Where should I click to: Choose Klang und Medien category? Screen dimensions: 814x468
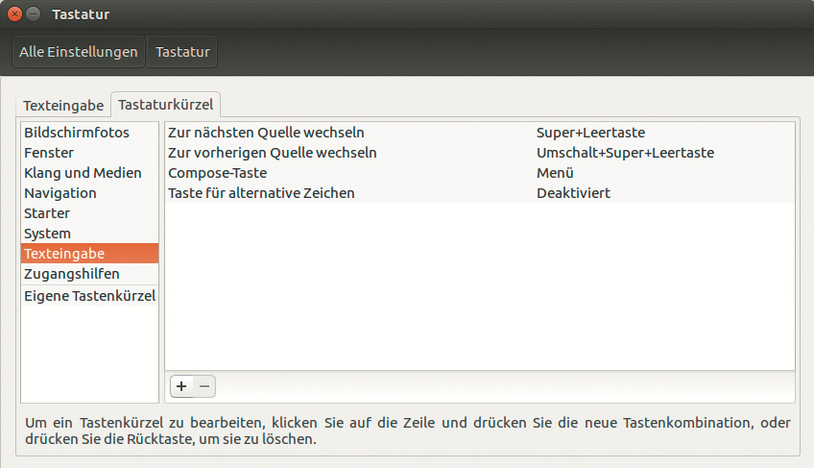point(83,173)
